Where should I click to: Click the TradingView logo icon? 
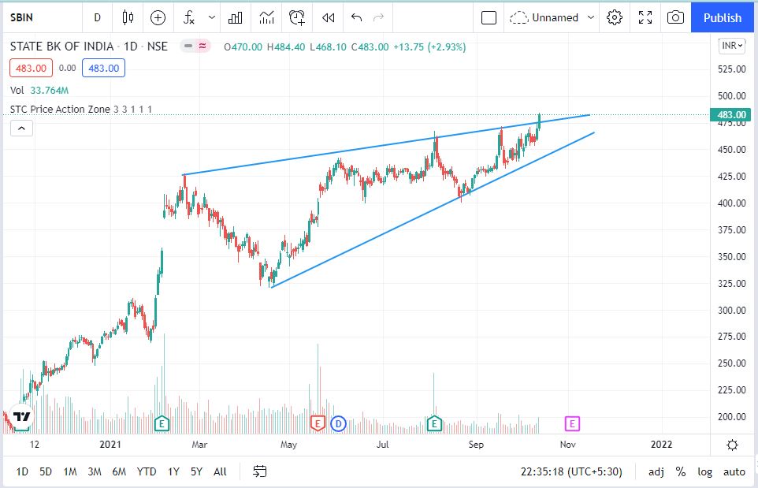[21, 417]
